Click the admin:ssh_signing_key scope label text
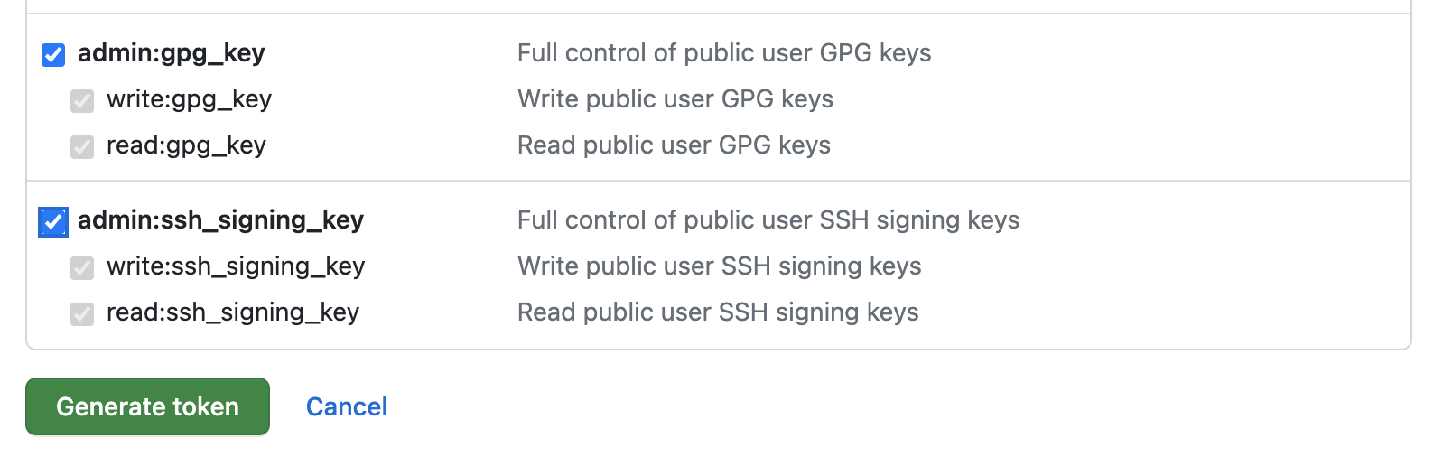Screen dimensions: 1443x457 tap(221, 220)
